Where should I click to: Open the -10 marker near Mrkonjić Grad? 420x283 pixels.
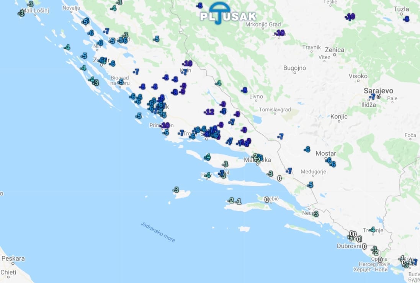point(279,33)
